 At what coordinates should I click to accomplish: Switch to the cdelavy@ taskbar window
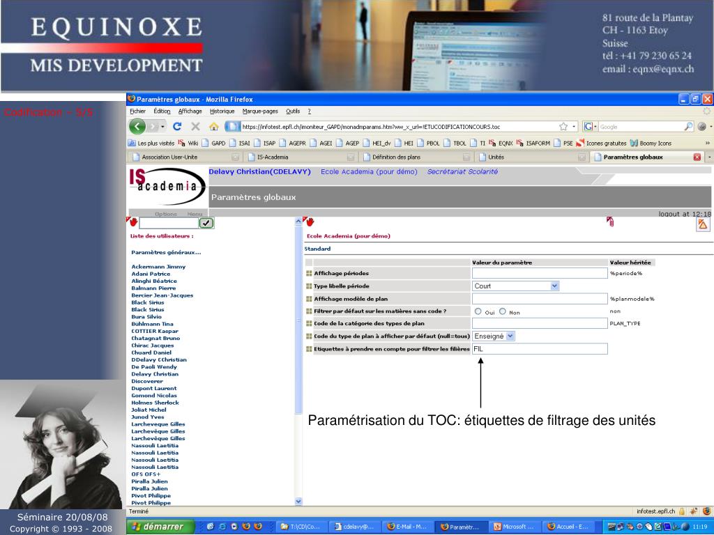click(355, 527)
